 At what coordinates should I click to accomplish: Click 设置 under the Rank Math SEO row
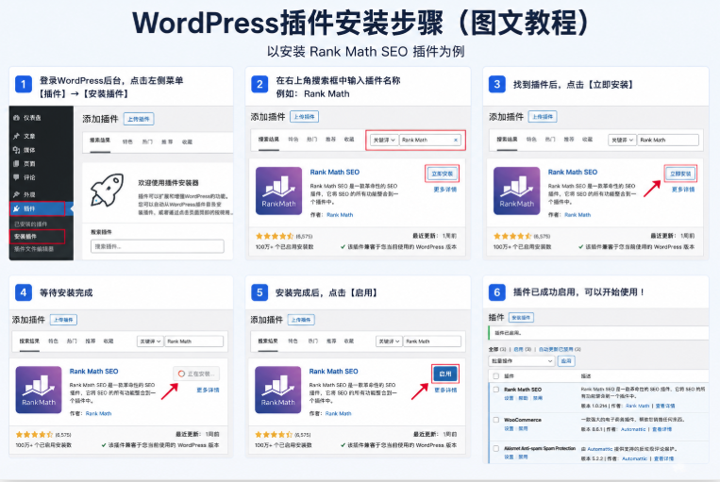pos(509,398)
